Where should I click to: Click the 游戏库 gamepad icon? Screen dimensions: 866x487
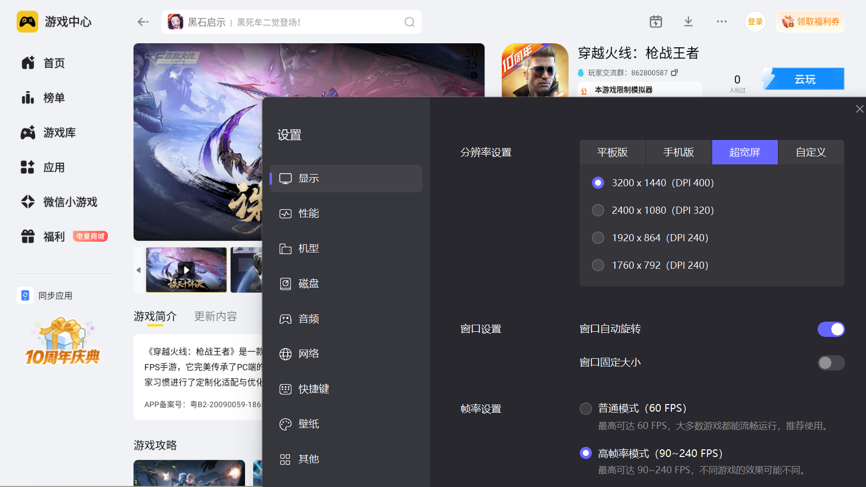(28, 132)
